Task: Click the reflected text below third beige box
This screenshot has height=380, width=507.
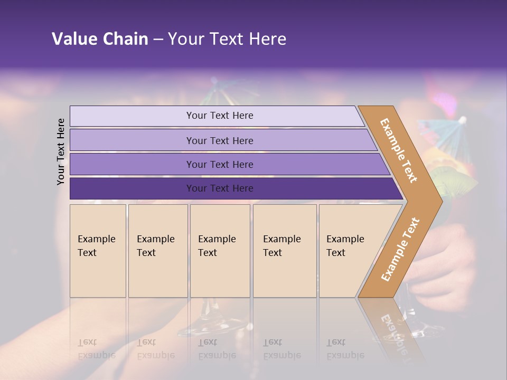Action: [x=217, y=349]
